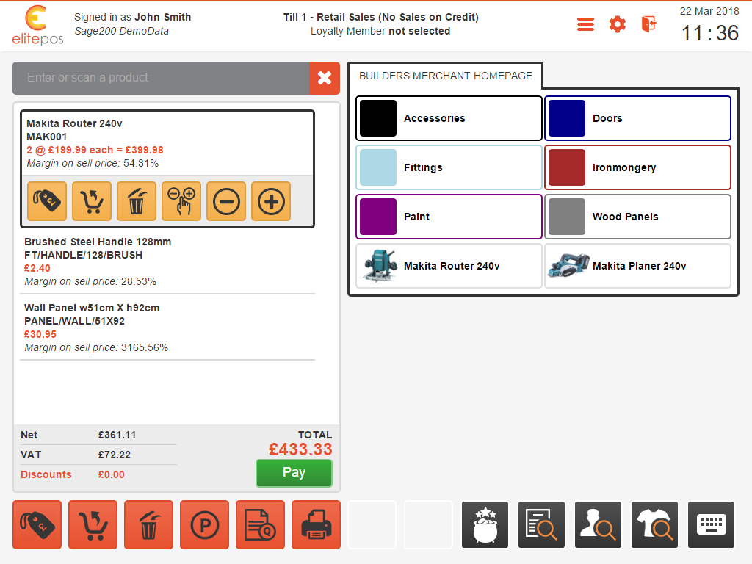The height and width of the screenshot is (564, 752).
Task: Open the Fittings category
Action: click(x=449, y=168)
